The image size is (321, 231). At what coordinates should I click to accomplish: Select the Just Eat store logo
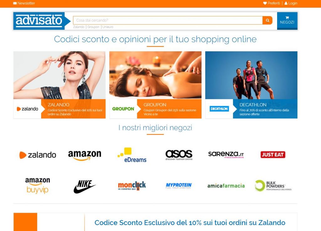(273, 155)
